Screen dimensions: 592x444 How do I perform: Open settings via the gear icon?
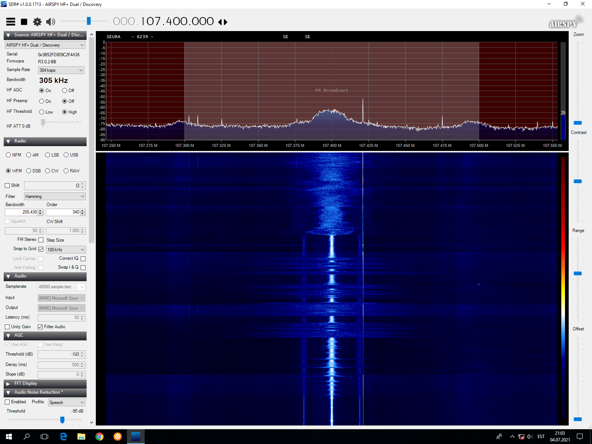(x=37, y=22)
